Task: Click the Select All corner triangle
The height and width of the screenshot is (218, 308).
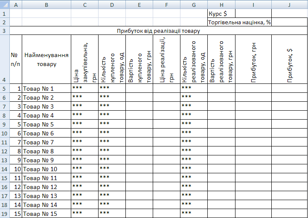Action: (5, 5)
